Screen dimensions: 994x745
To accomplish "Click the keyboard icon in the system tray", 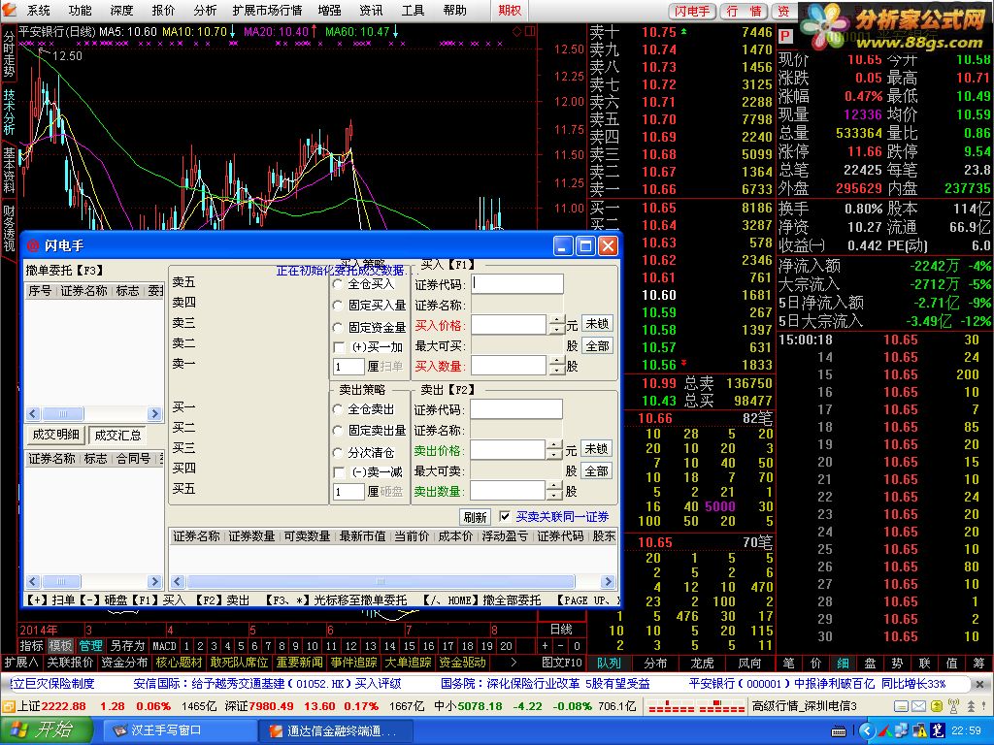I will [x=839, y=731].
